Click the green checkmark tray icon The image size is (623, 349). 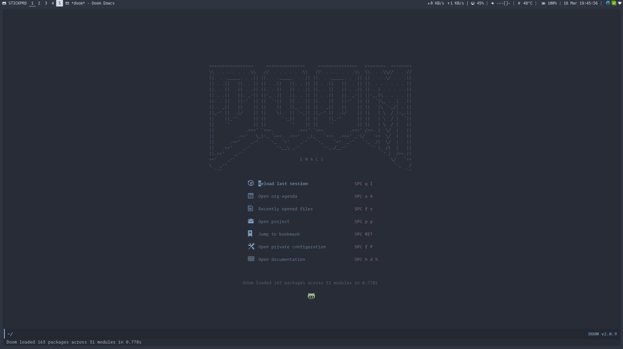[614, 3]
